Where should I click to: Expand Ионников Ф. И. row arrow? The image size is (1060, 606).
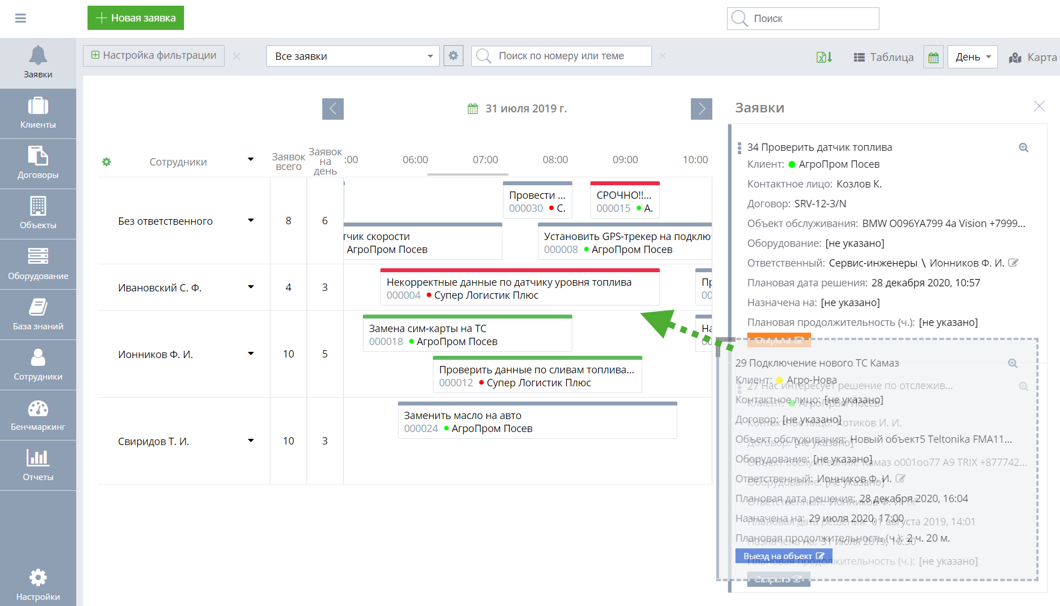(251, 354)
